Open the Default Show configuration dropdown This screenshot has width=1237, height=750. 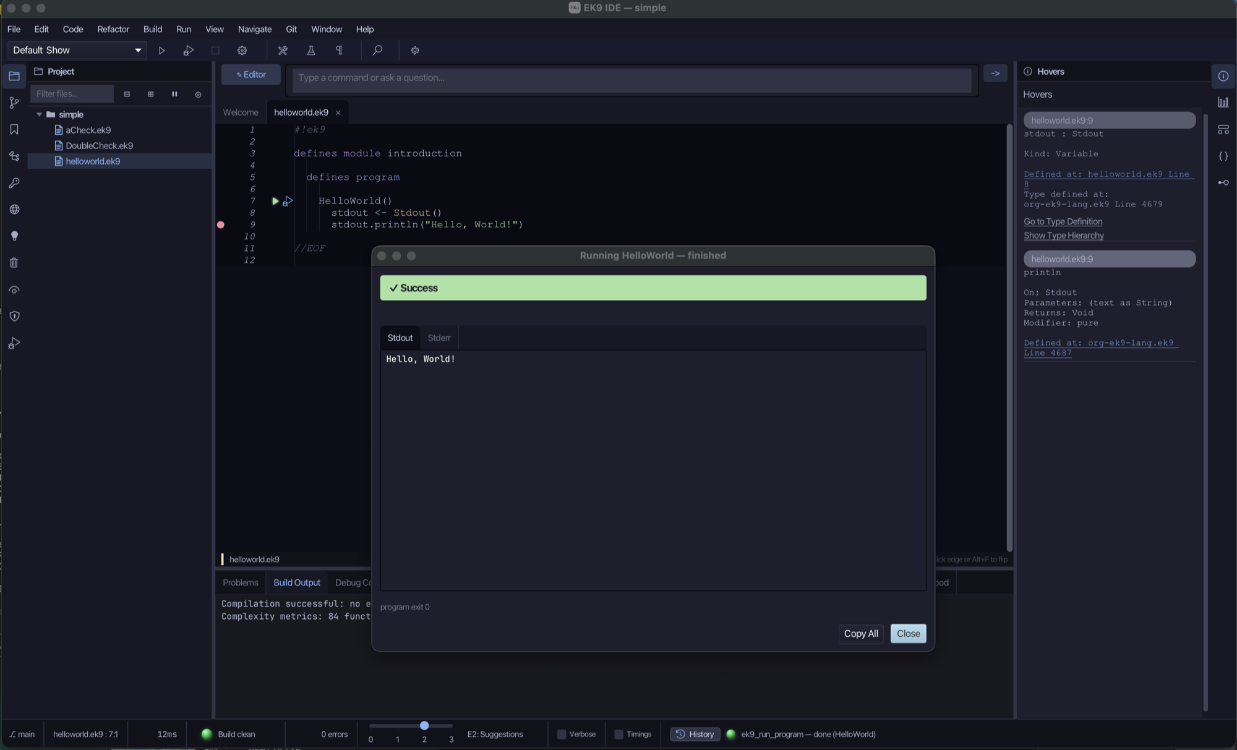[77, 50]
